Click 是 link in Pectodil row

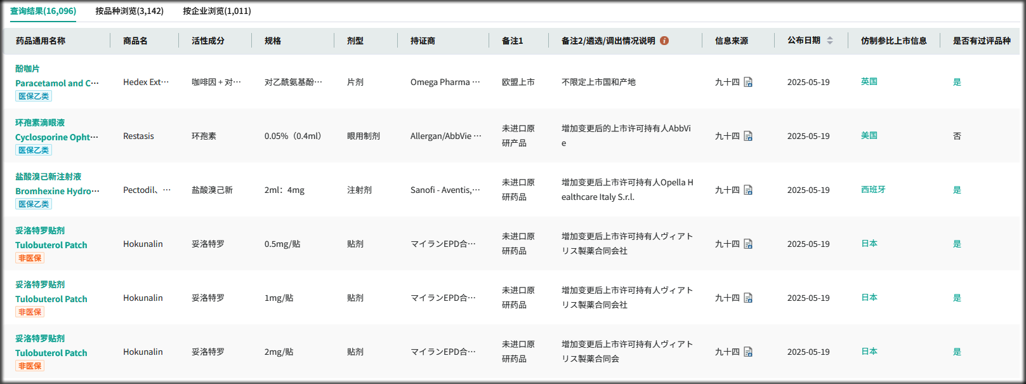tap(957, 190)
